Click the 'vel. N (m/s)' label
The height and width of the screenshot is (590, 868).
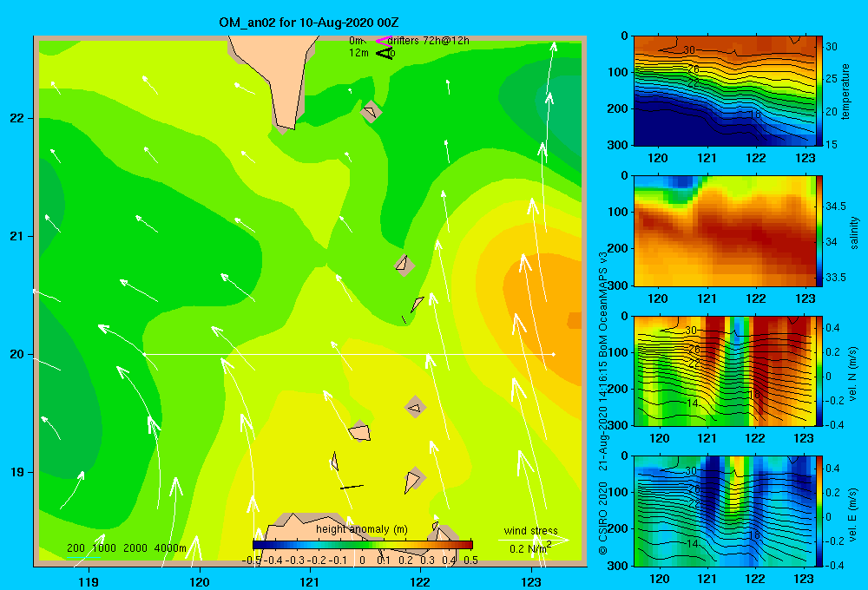(x=852, y=374)
